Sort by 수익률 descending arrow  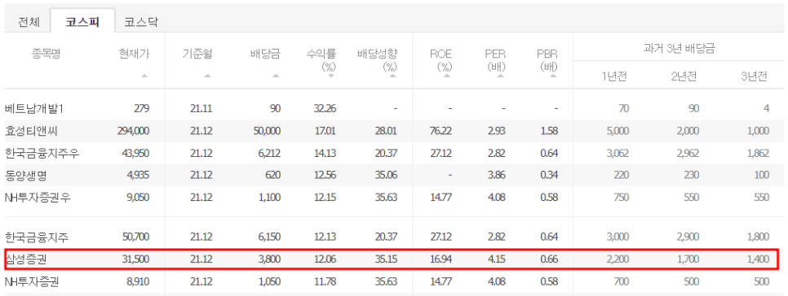point(330,76)
